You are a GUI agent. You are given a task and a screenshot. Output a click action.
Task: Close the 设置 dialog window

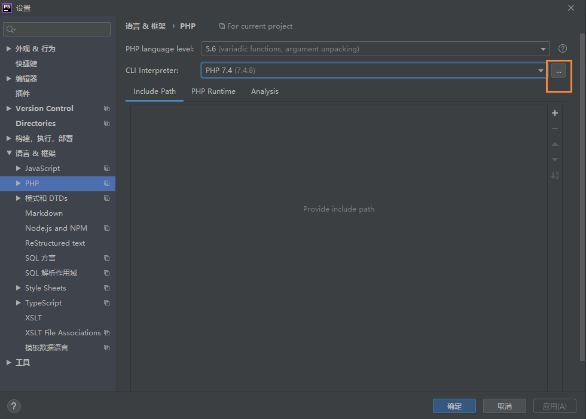(x=571, y=8)
